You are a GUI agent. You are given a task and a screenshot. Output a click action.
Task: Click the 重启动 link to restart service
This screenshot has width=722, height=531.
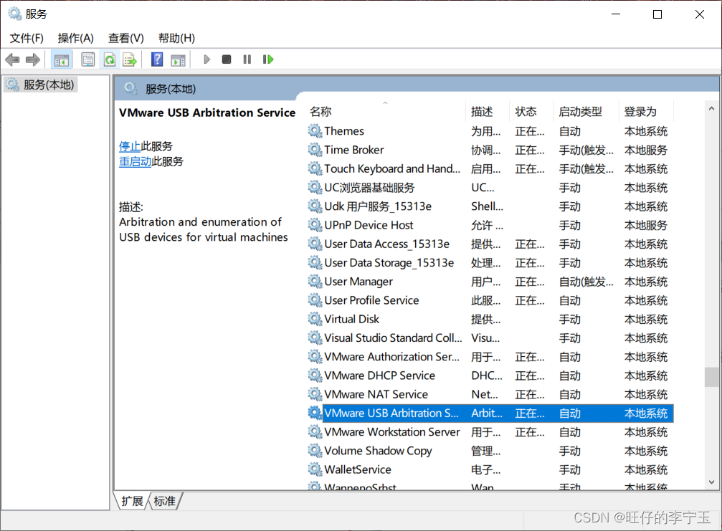(x=135, y=161)
